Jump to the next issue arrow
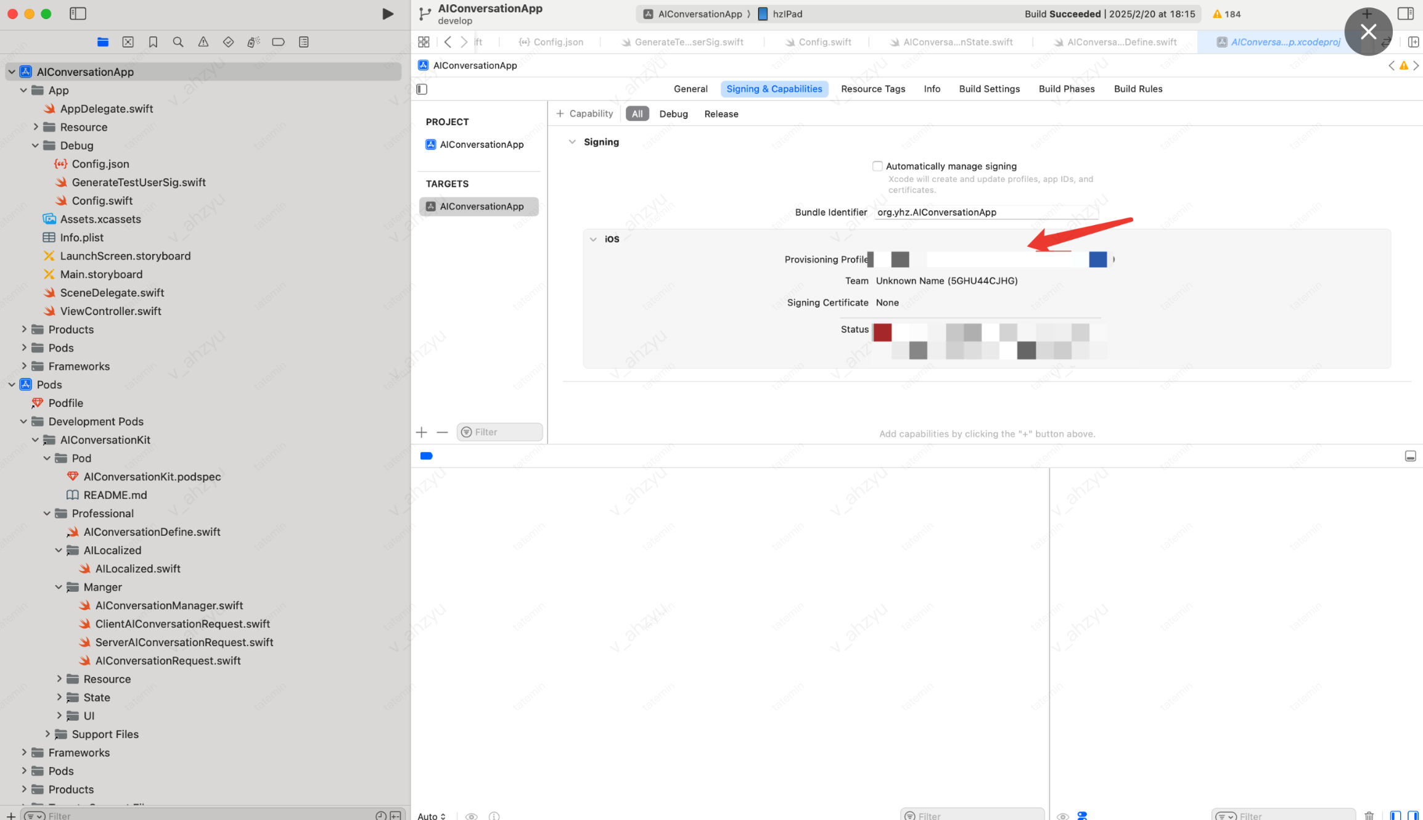 pos(1416,65)
